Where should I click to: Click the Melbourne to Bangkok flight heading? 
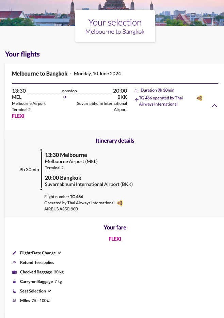tap(39, 73)
